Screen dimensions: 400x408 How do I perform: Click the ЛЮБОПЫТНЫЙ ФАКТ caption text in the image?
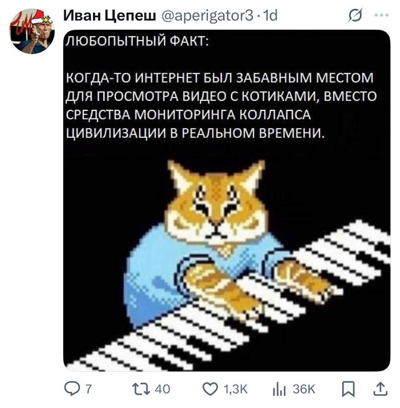(137, 41)
